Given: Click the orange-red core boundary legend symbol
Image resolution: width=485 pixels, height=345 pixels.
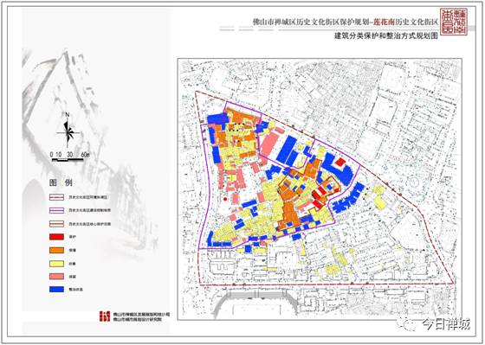Looking at the screenshot, I should [x=56, y=224].
